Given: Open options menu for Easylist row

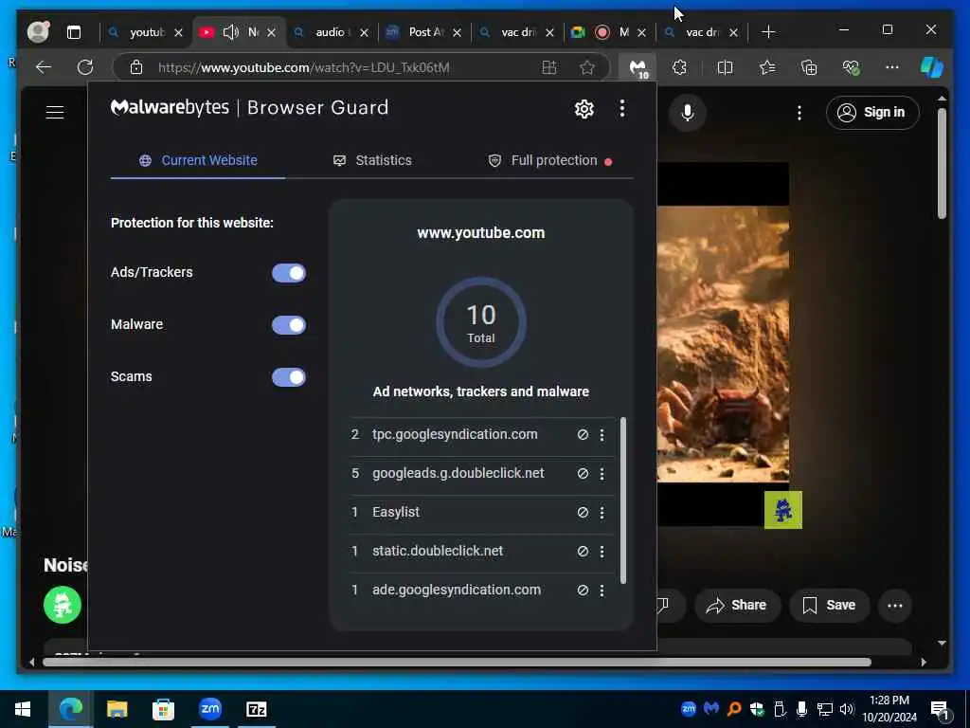Looking at the screenshot, I should coord(602,513).
